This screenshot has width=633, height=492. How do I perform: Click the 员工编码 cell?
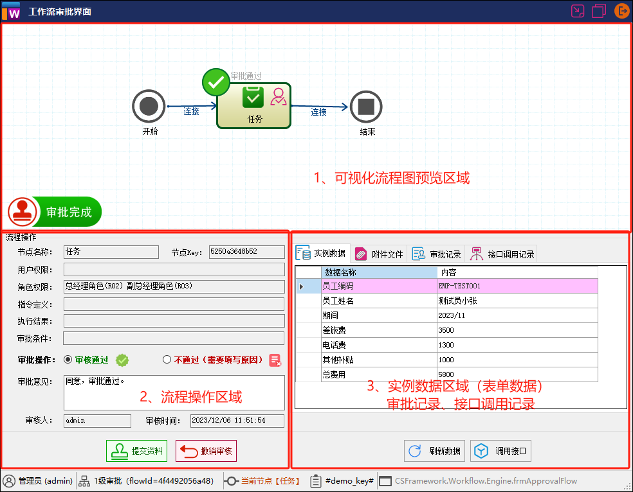click(379, 286)
